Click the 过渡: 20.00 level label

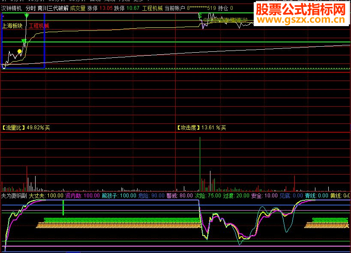point(236,196)
